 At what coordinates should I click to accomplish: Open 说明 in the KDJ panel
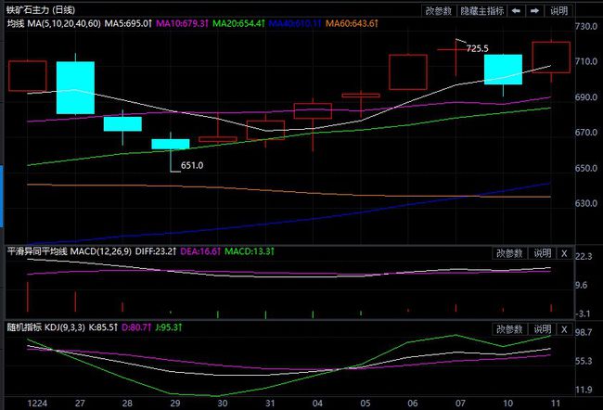542,327
